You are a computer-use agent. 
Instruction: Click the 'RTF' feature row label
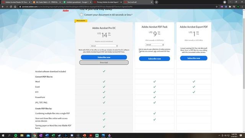click(37, 92)
